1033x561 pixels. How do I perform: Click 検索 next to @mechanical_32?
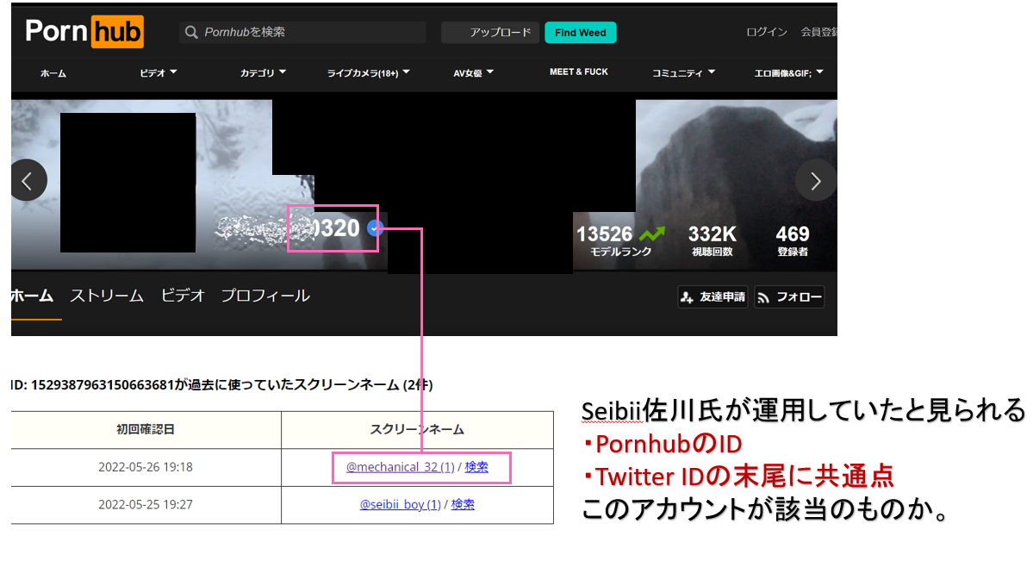click(x=476, y=467)
